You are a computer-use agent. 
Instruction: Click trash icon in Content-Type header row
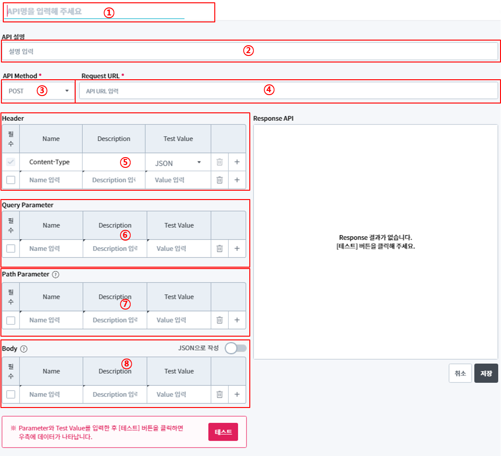tap(219, 162)
